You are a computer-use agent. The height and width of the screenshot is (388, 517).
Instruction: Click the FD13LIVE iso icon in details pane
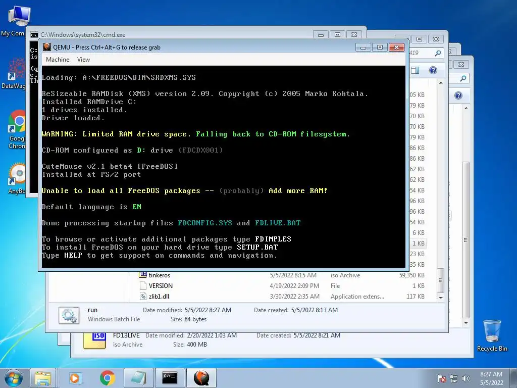tap(94, 341)
